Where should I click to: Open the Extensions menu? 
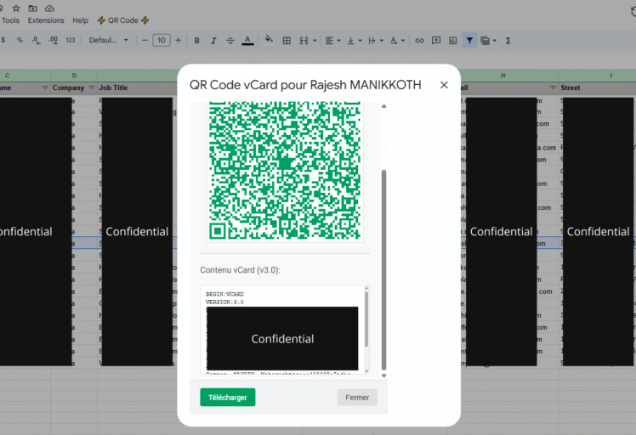(46, 20)
